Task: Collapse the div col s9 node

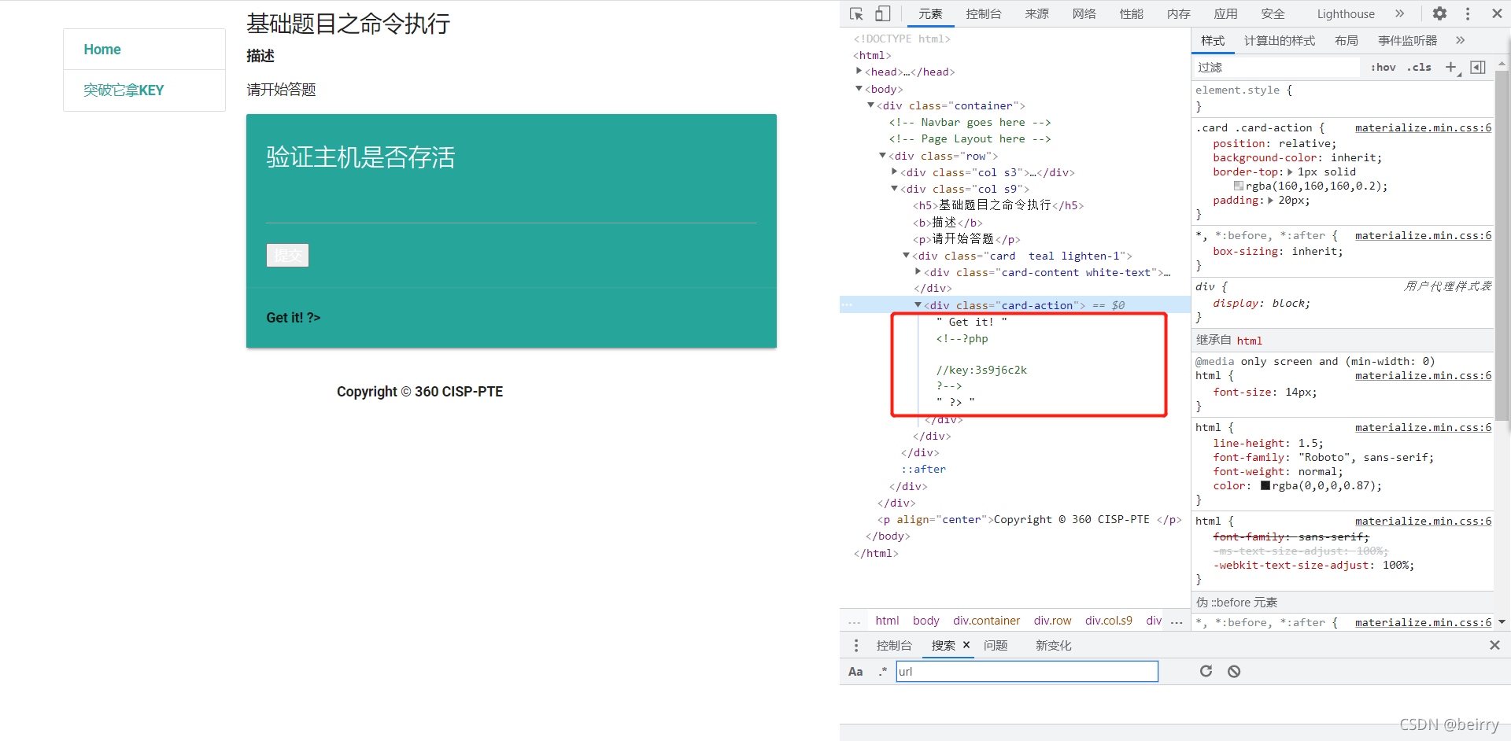Action: point(895,188)
